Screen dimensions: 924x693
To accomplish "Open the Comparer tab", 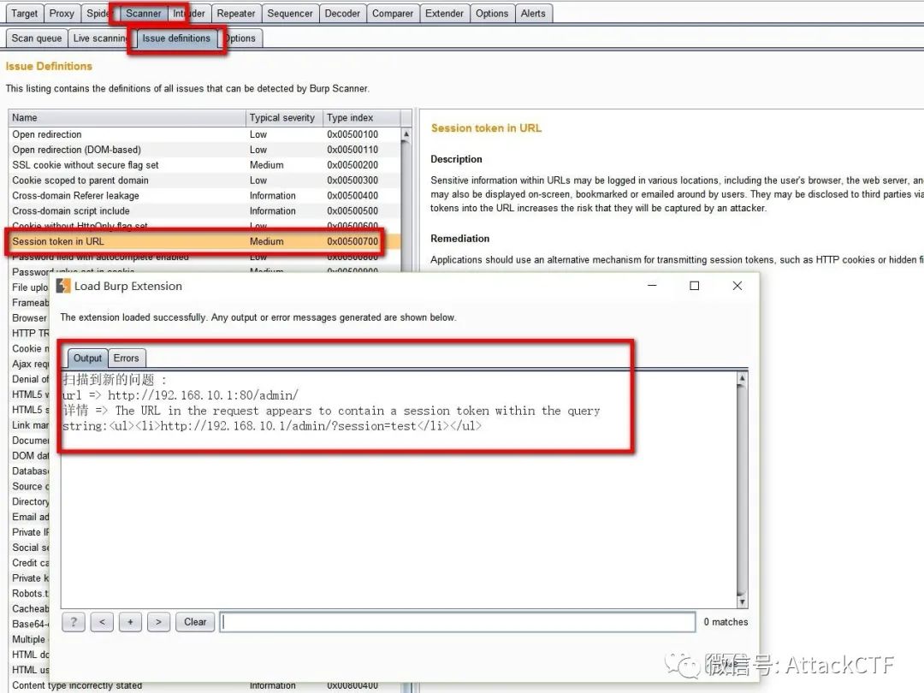I will tap(393, 13).
